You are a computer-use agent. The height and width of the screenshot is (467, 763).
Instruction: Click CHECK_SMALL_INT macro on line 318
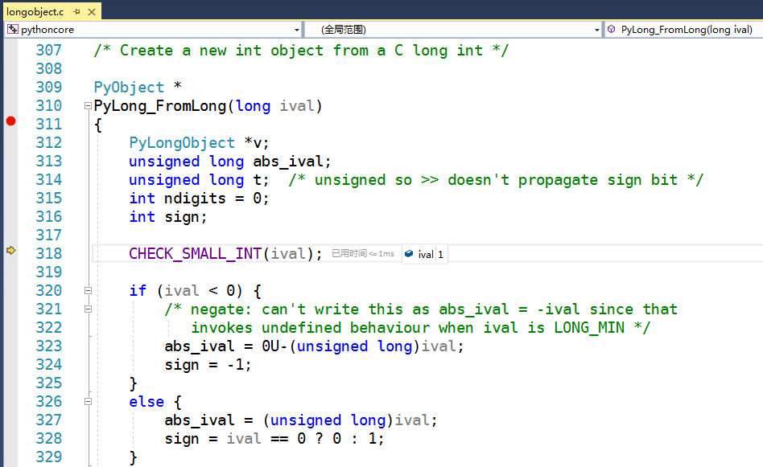(x=195, y=254)
